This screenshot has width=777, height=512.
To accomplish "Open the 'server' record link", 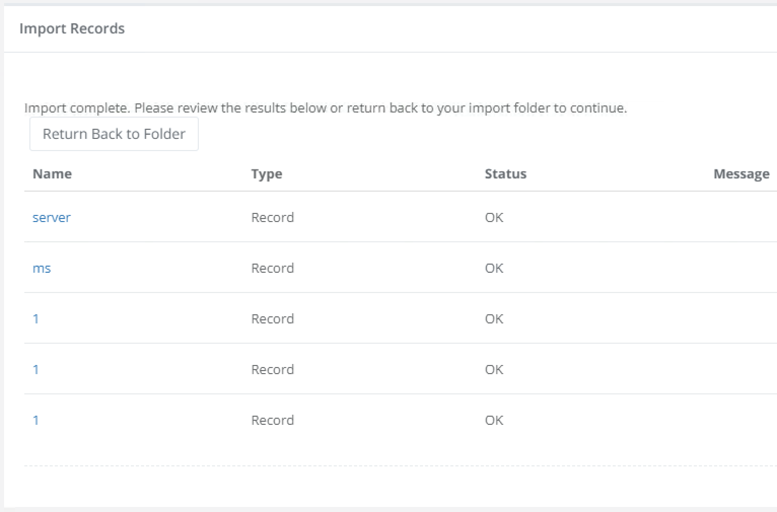I will [x=52, y=217].
